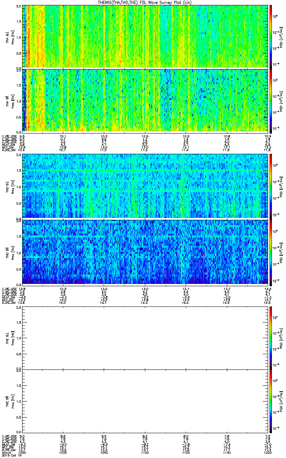This screenshot has height=458, width=286.
Task: Click the PSD color bar beside THA B⊥ panel
Action: [271, 36]
